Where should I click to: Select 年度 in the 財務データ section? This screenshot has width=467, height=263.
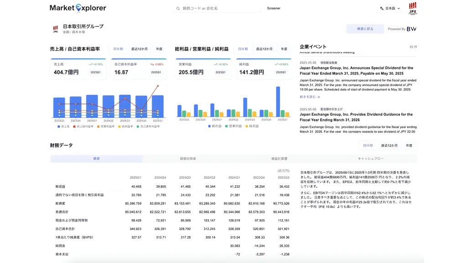(409, 146)
